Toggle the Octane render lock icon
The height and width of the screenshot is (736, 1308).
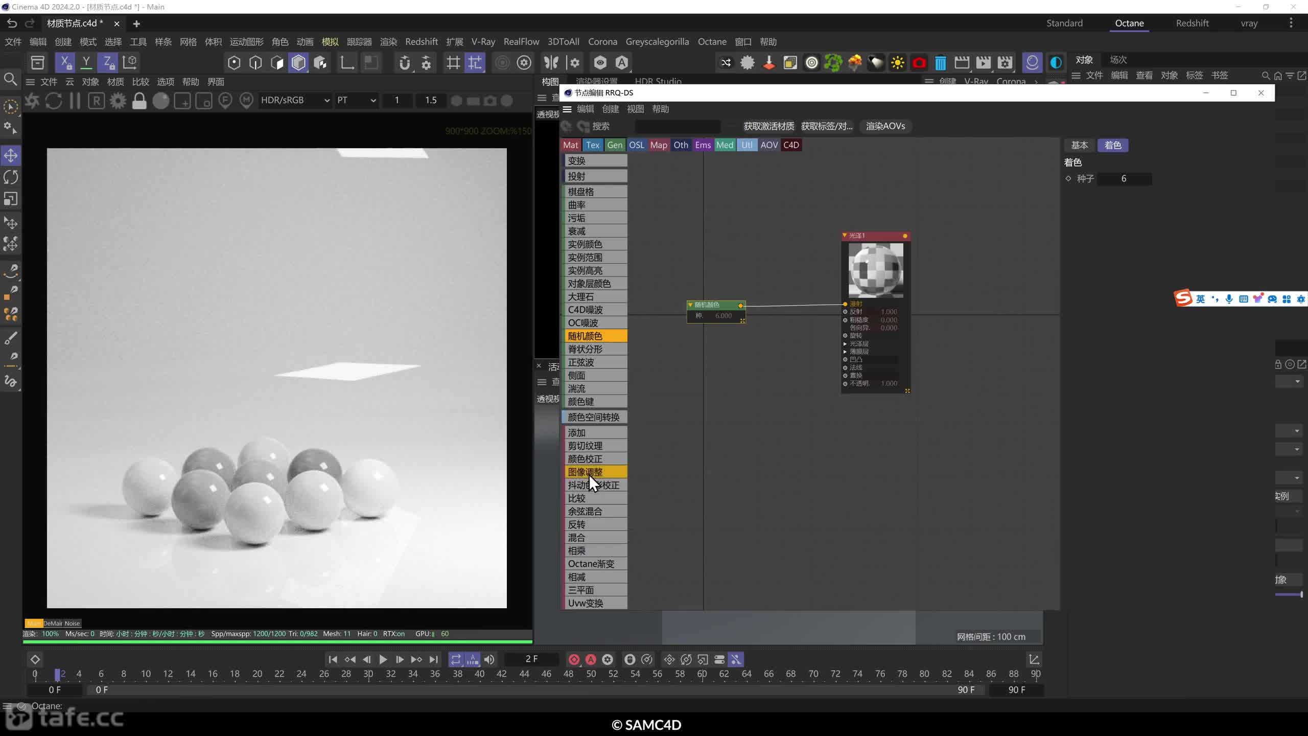[139, 101]
